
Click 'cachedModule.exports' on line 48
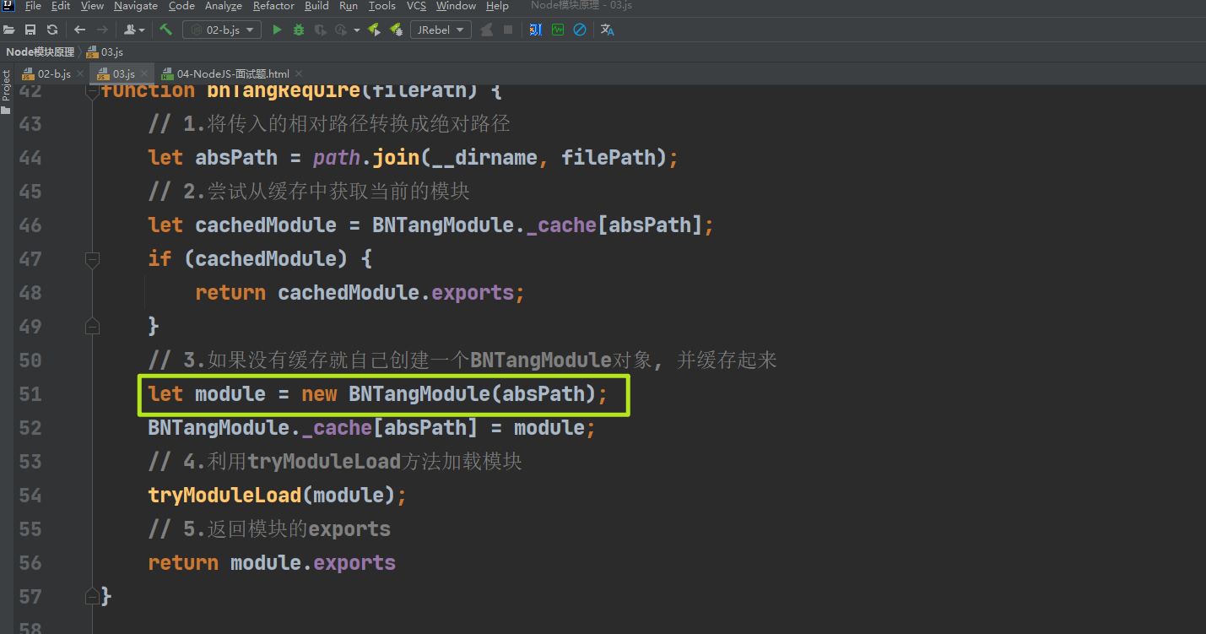[396, 293]
